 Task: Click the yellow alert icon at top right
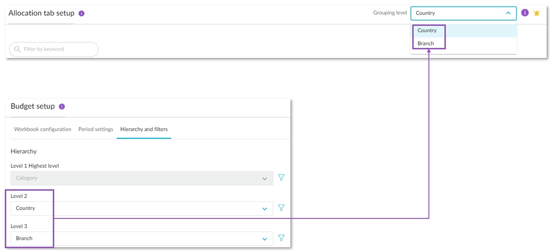537,13
